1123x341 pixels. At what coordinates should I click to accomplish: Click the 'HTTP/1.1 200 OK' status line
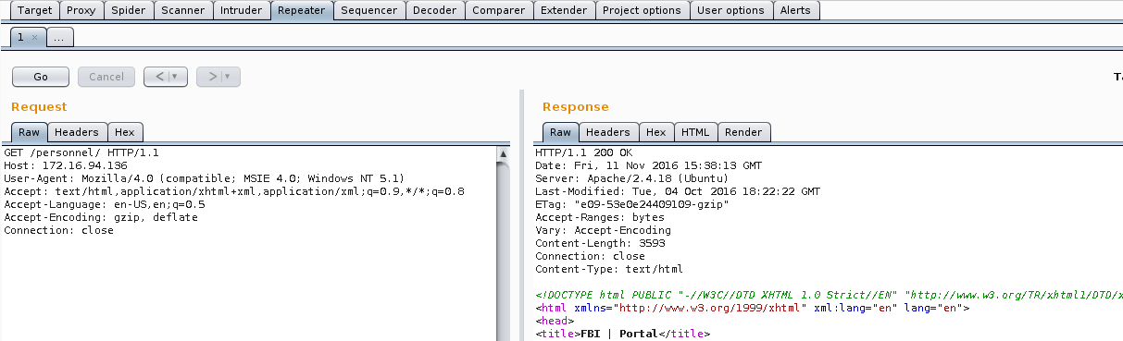[583, 152]
